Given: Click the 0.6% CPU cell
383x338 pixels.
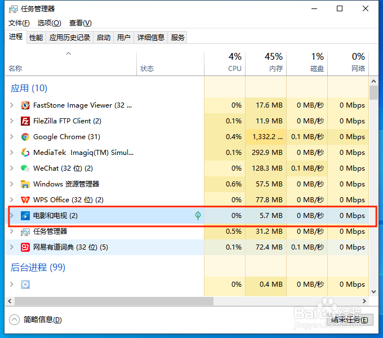Looking at the screenshot, I should (x=225, y=184).
